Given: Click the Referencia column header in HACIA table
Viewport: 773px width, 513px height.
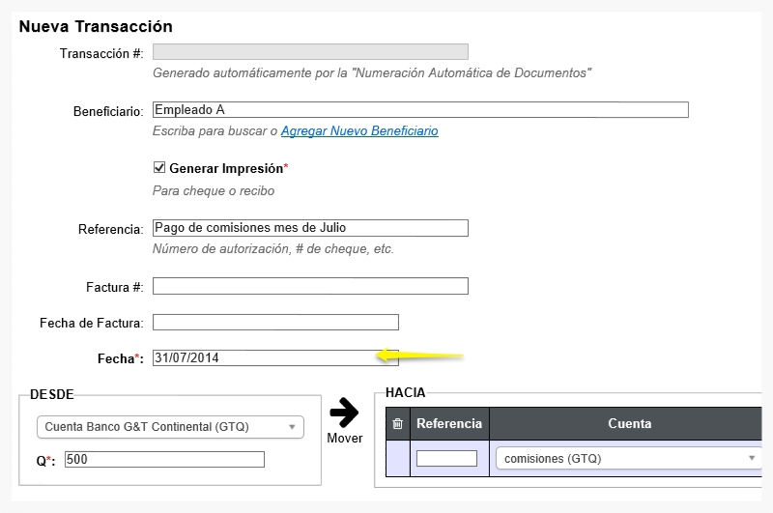Looking at the screenshot, I should click(449, 423).
